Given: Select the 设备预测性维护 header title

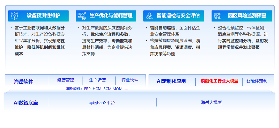Looking at the screenshot, I should tap(43, 16).
